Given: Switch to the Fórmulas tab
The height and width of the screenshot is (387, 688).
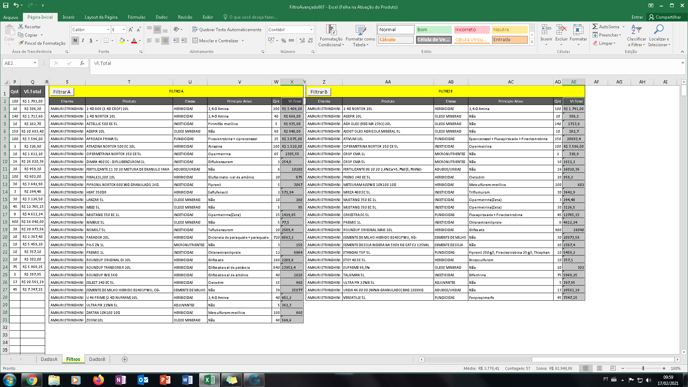Looking at the screenshot, I should pyautogui.click(x=137, y=17).
